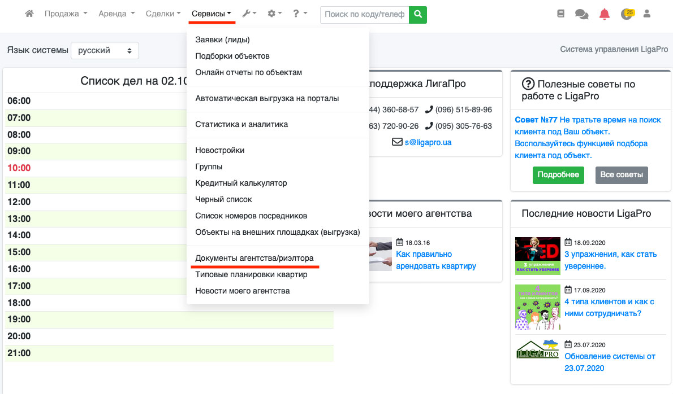Screen dimensions: 673x394
Task: Open the user profile icon
Action: coord(647,14)
